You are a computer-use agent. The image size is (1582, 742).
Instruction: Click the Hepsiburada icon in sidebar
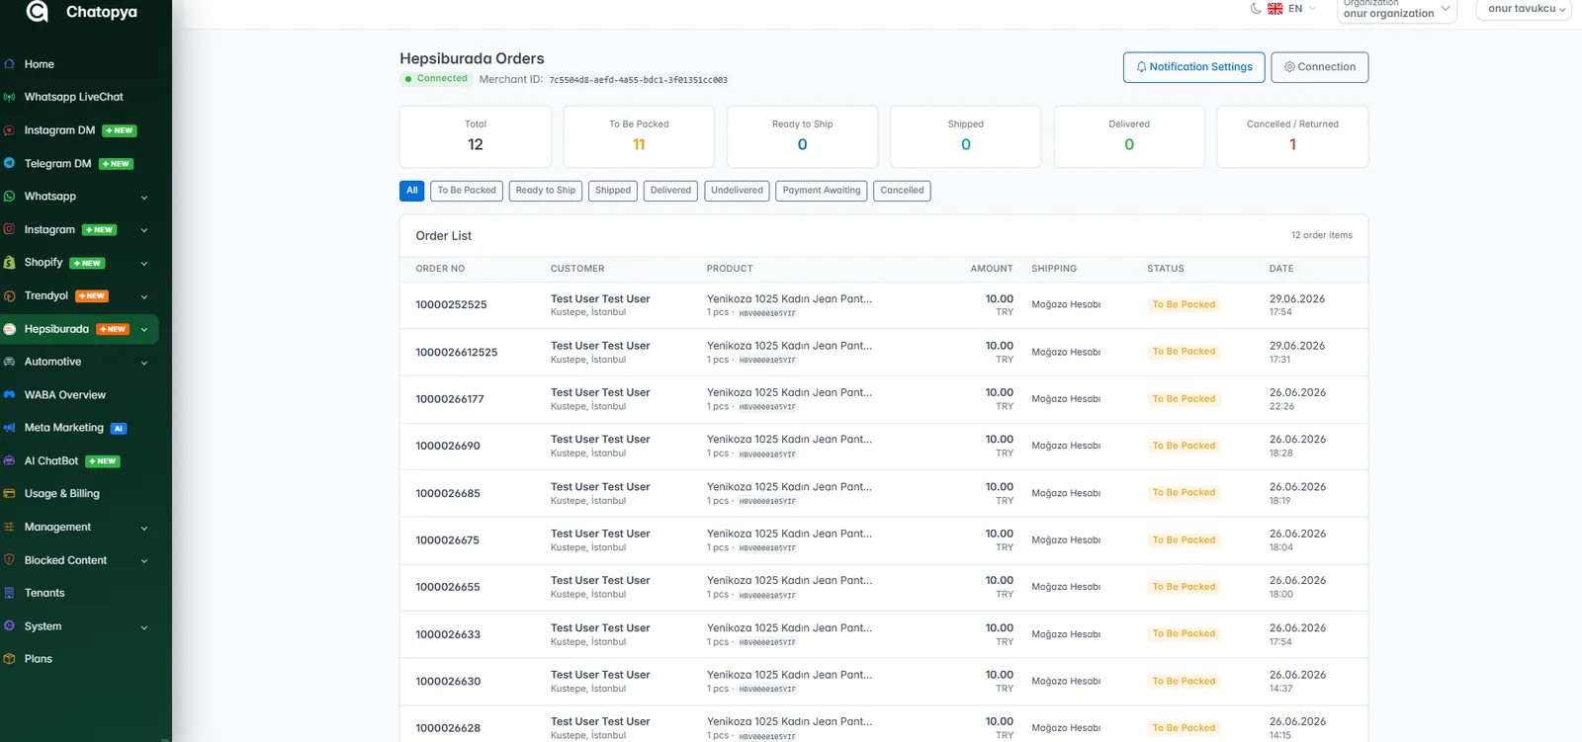click(9, 329)
